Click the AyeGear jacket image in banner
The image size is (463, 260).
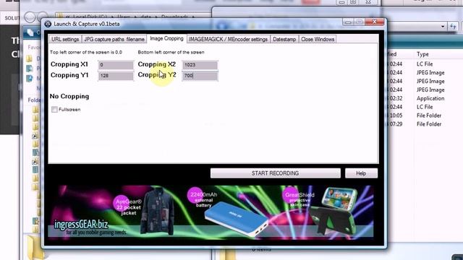click(x=157, y=211)
